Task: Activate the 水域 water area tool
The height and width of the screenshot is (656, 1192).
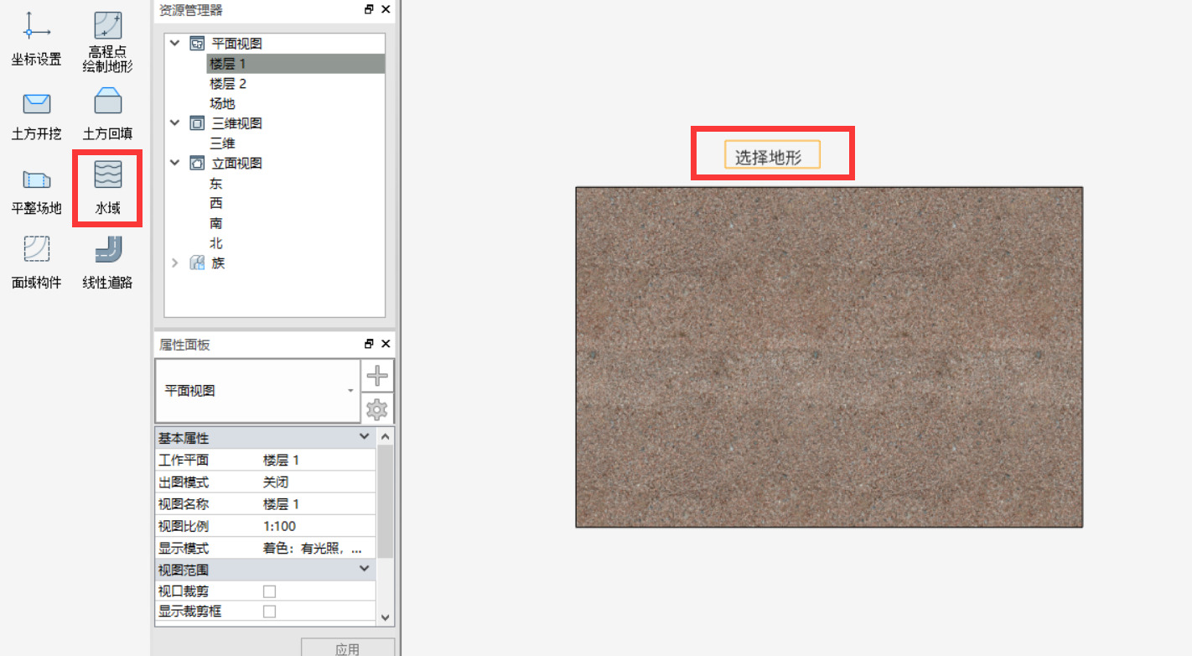Action: click(x=108, y=188)
